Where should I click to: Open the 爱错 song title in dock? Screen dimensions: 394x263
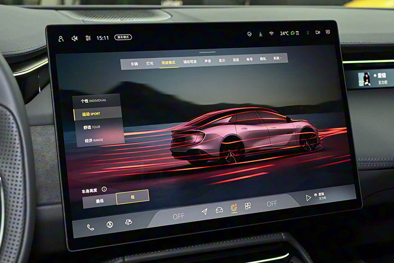click(321, 194)
